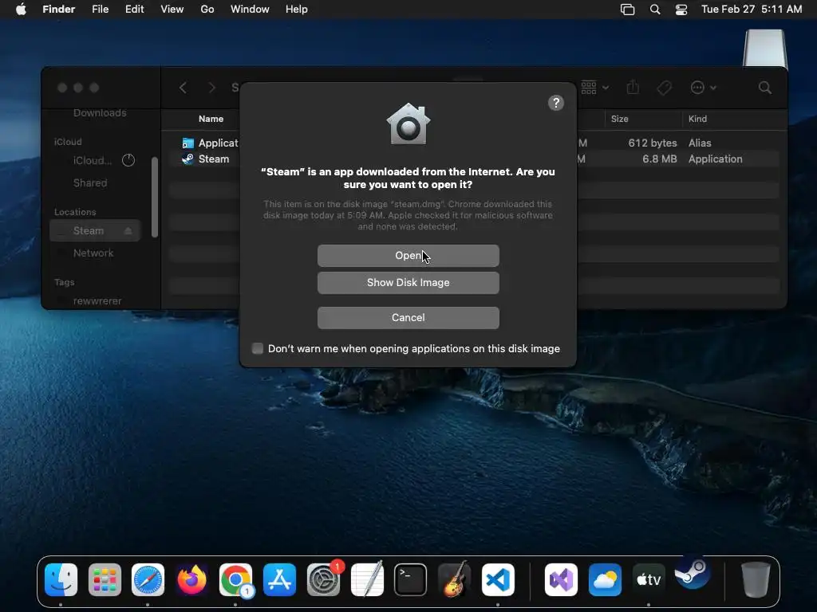Select the rewwrerer tag in the sidebar
The width and height of the screenshot is (817, 612).
(96, 300)
